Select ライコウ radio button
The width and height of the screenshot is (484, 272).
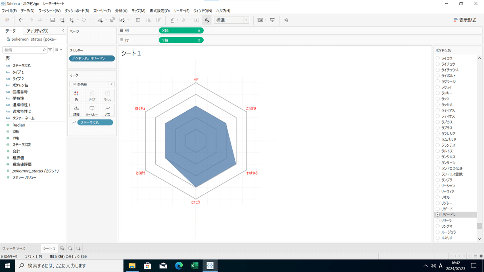[438, 58]
